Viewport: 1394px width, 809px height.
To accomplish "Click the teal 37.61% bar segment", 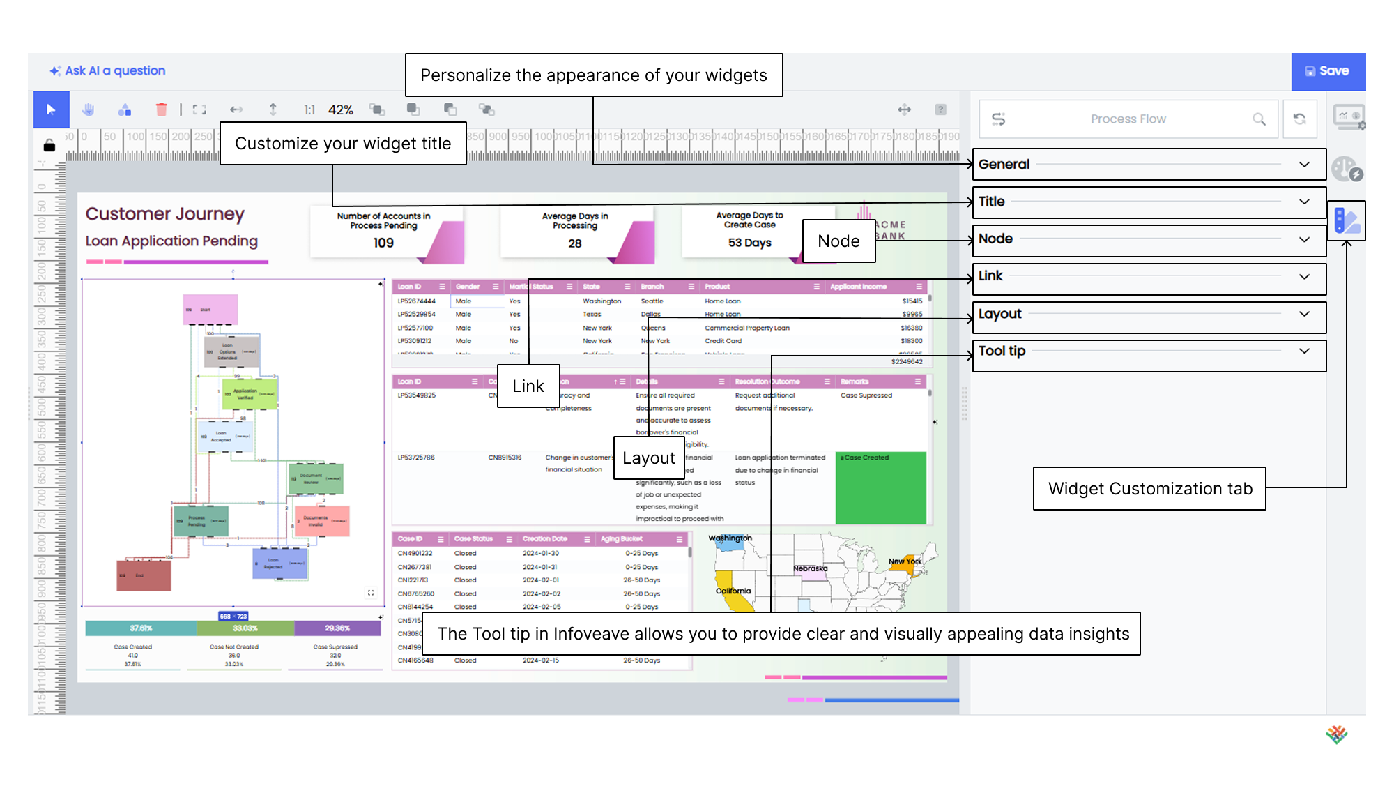I will (141, 628).
